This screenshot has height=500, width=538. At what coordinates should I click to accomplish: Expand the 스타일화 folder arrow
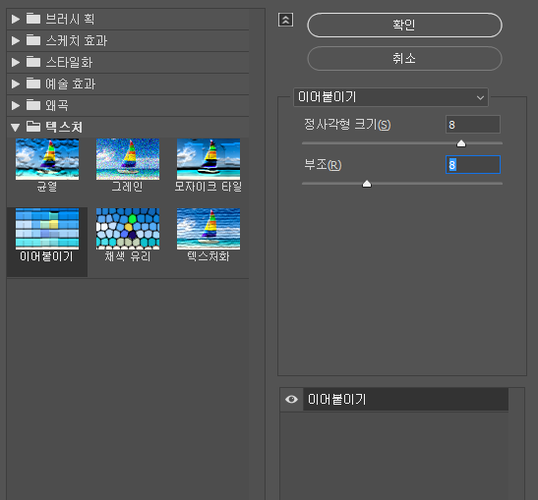pyautogui.click(x=16, y=62)
